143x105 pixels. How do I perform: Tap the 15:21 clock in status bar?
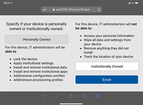pos(7,3)
